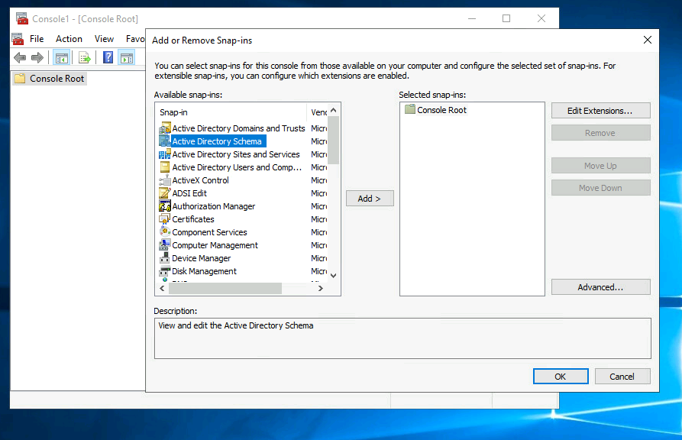Screen dimensions: 682x440
Task: Click the MMC icon left of File menu
Action: pyautogui.click(x=18, y=39)
